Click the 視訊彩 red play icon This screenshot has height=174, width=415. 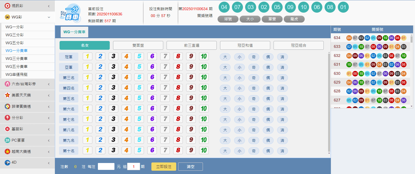[x=7, y=6]
